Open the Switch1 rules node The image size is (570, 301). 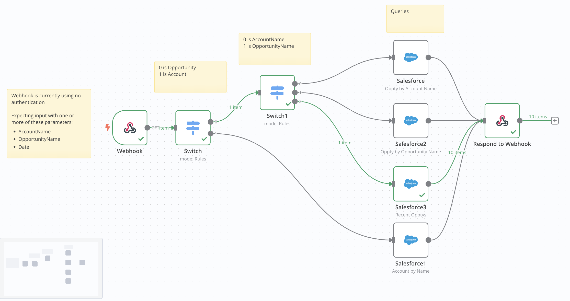(x=277, y=92)
